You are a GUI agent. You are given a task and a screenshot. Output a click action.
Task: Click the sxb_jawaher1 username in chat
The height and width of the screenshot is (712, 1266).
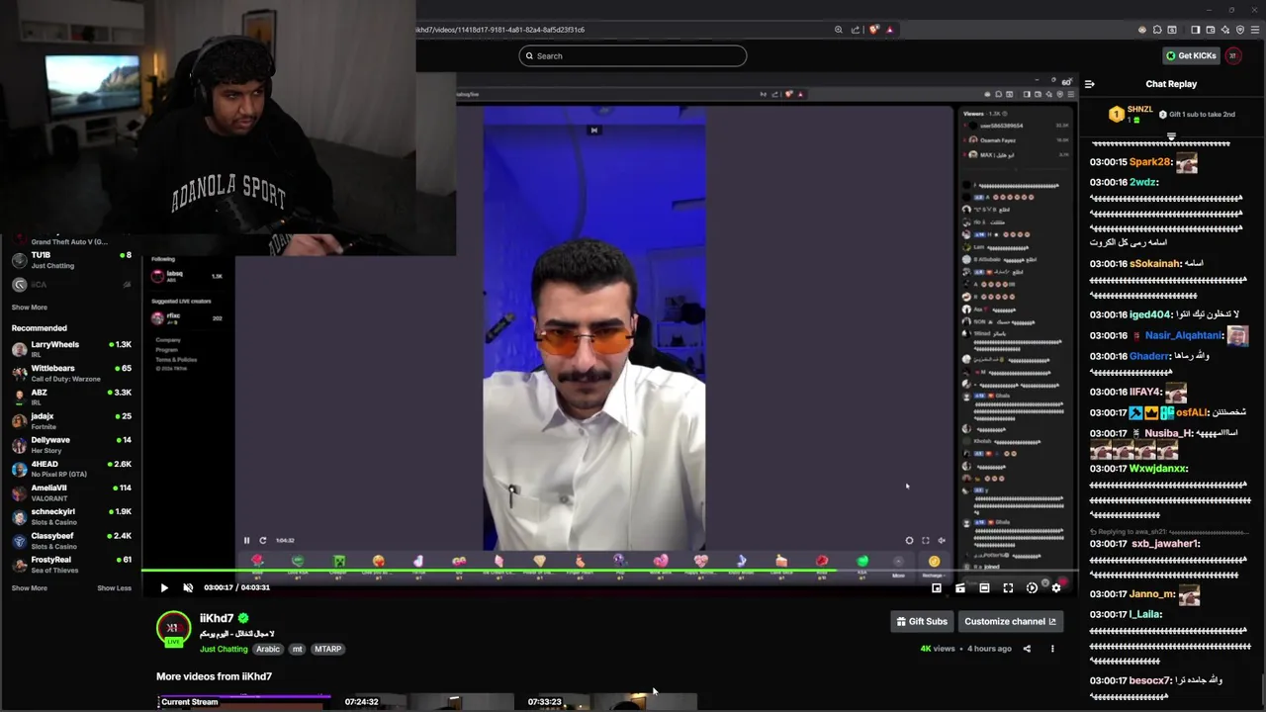(x=1164, y=544)
